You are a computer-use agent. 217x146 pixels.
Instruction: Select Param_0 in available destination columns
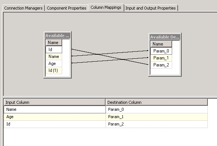pos(161,51)
